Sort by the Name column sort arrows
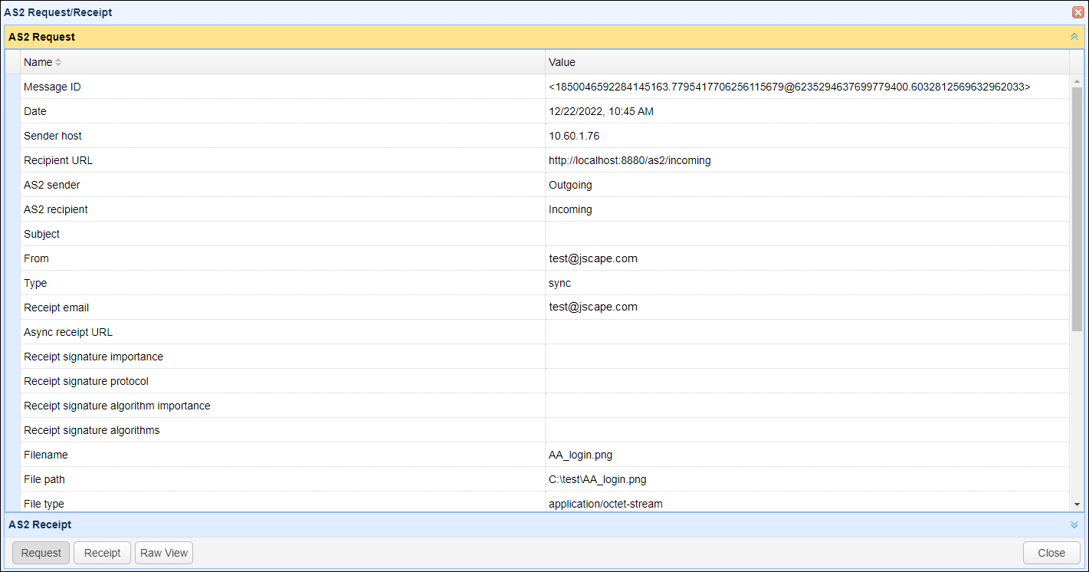1089x572 pixels. click(x=58, y=62)
